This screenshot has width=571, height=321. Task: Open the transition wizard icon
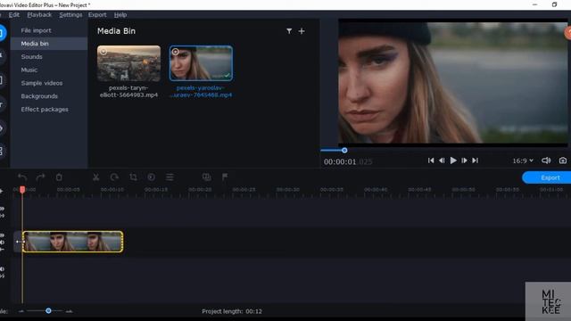pyautogui.click(x=206, y=177)
